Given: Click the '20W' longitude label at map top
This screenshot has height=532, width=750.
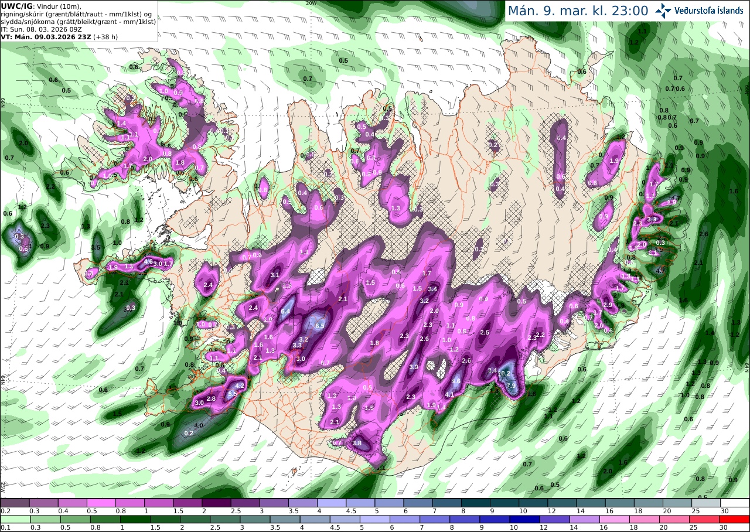Looking at the screenshot, I should pyautogui.click(x=311, y=3).
